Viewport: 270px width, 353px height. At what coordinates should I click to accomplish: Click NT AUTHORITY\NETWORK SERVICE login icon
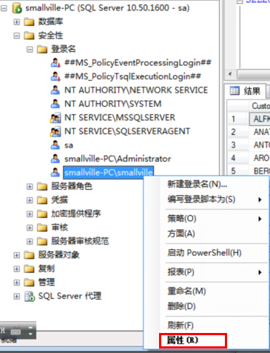[55, 90]
